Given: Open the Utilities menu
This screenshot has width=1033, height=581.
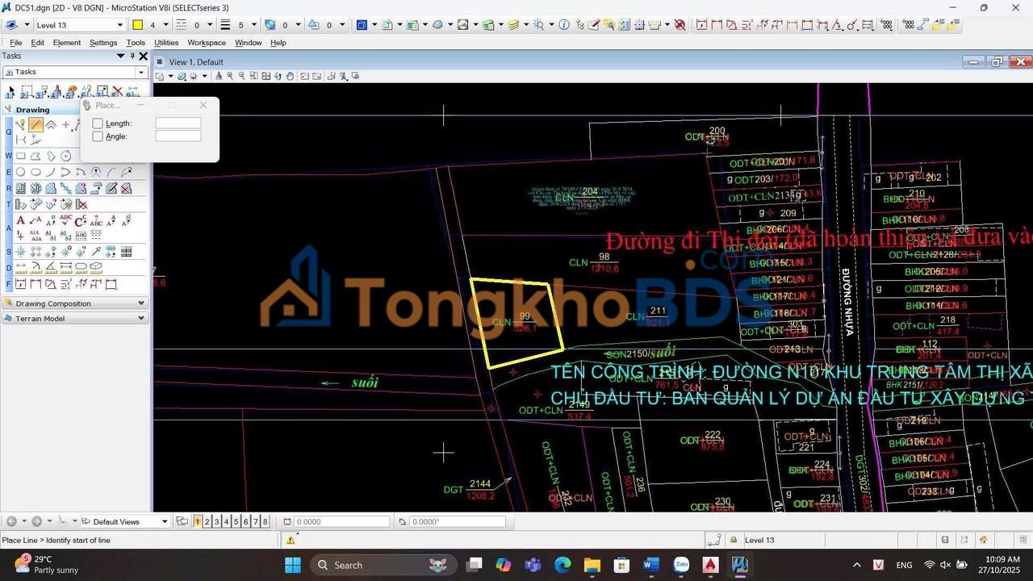Looking at the screenshot, I should click(x=166, y=43).
